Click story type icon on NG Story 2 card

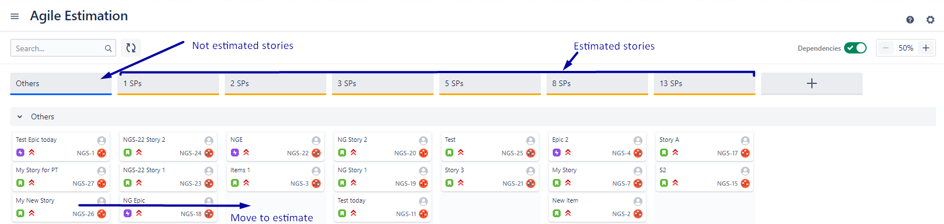342,153
